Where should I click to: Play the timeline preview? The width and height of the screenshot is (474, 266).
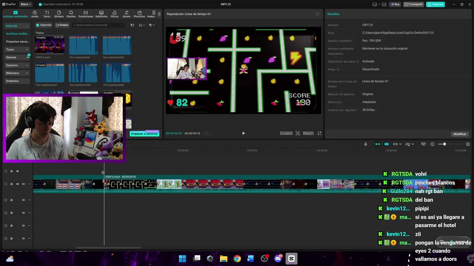click(243, 133)
